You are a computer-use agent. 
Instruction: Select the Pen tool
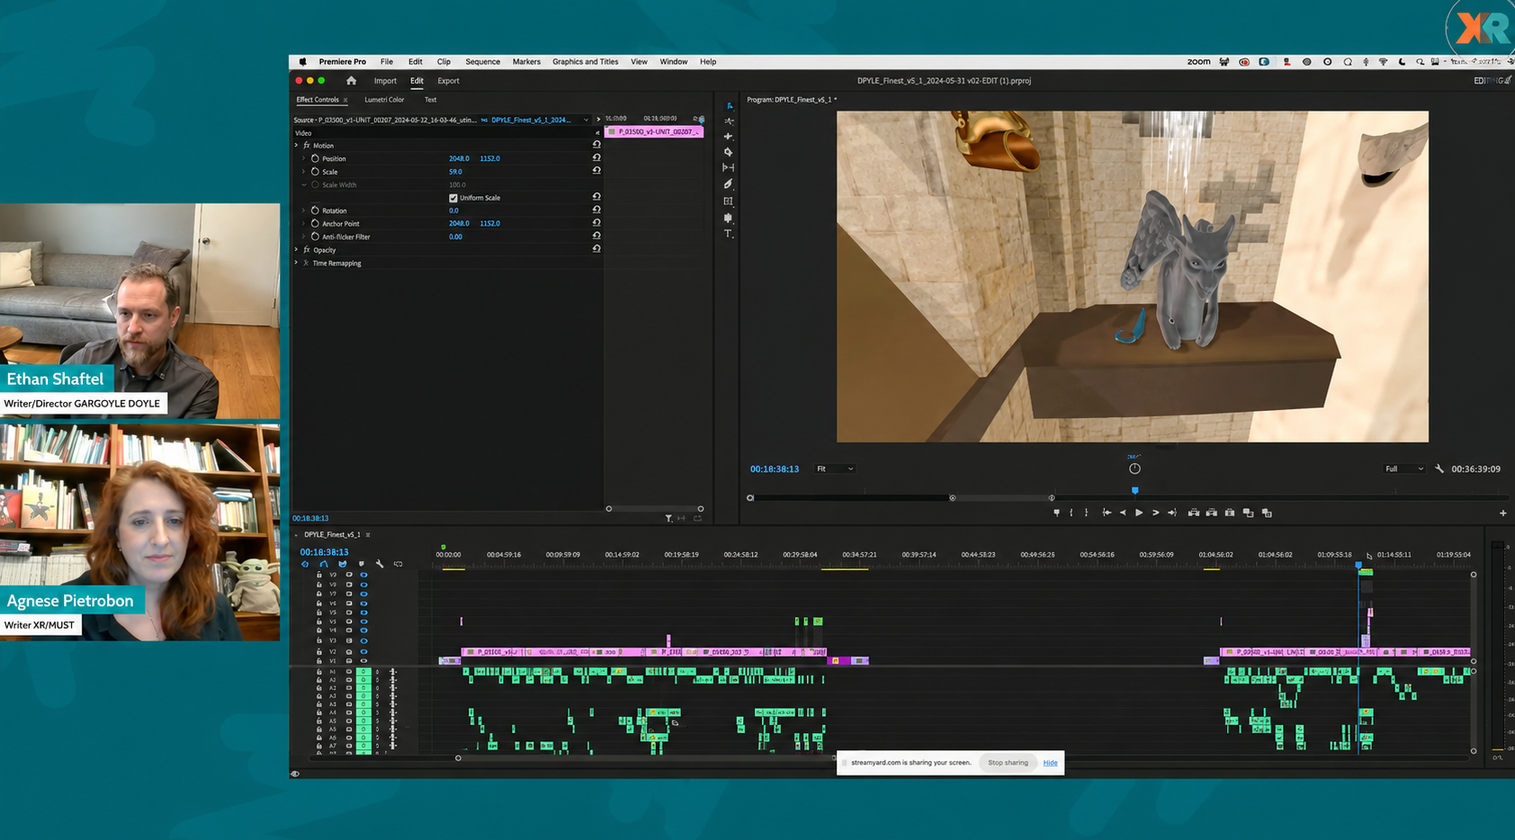point(729,183)
